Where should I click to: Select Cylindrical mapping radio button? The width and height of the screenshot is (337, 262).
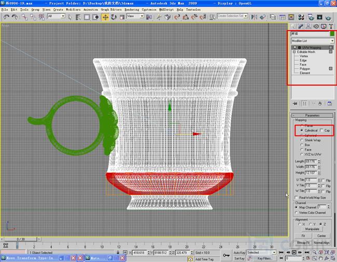tap(302, 130)
